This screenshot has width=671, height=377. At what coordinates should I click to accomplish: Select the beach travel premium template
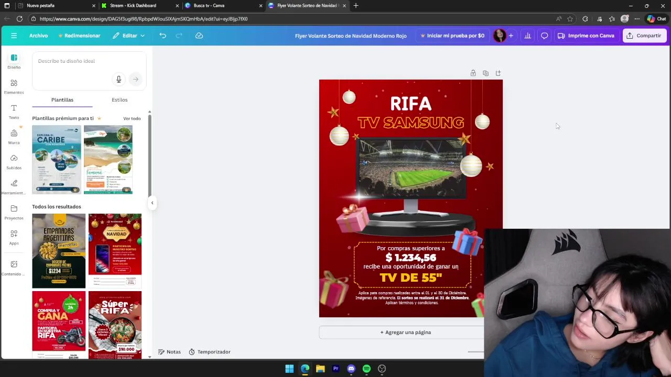click(108, 159)
